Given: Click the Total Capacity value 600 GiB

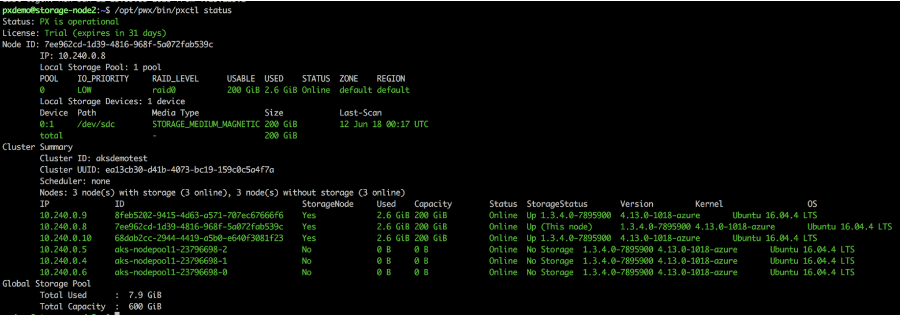Looking at the screenshot, I should pos(145,307).
